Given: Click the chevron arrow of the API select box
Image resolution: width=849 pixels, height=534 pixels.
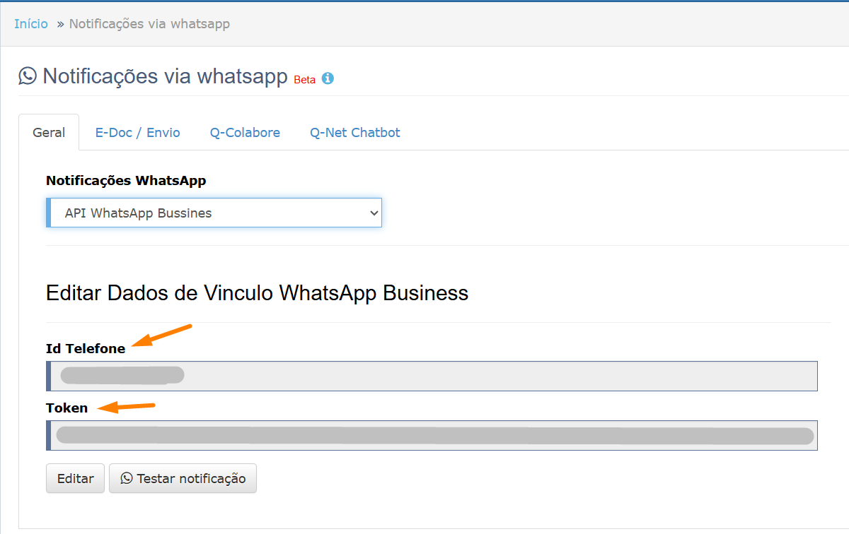Looking at the screenshot, I should pyautogui.click(x=374, y=213).
